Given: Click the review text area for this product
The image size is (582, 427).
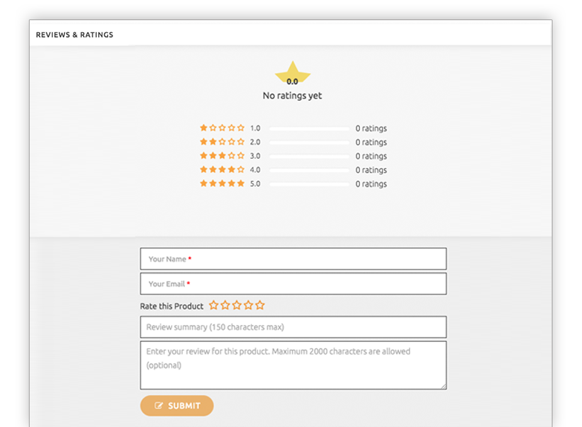Looking at the screenshot, I should point(293,365).
